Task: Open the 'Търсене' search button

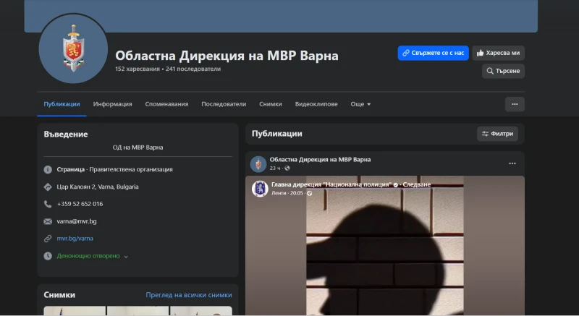Action: (x=503, y=71)
